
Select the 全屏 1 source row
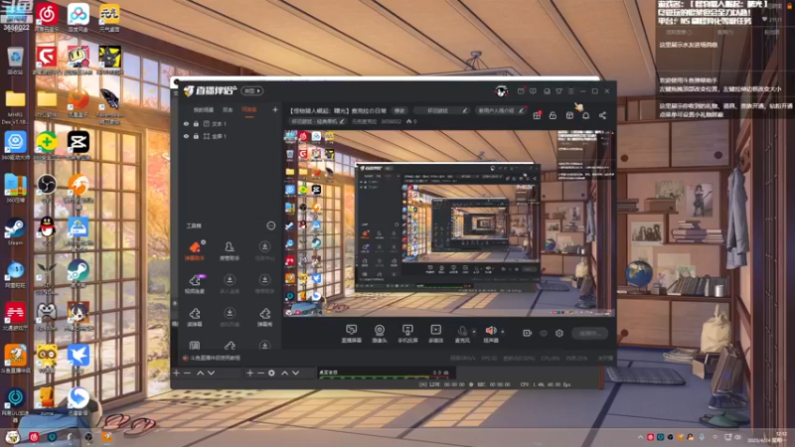pyautogui.click(x=232, y=136)
